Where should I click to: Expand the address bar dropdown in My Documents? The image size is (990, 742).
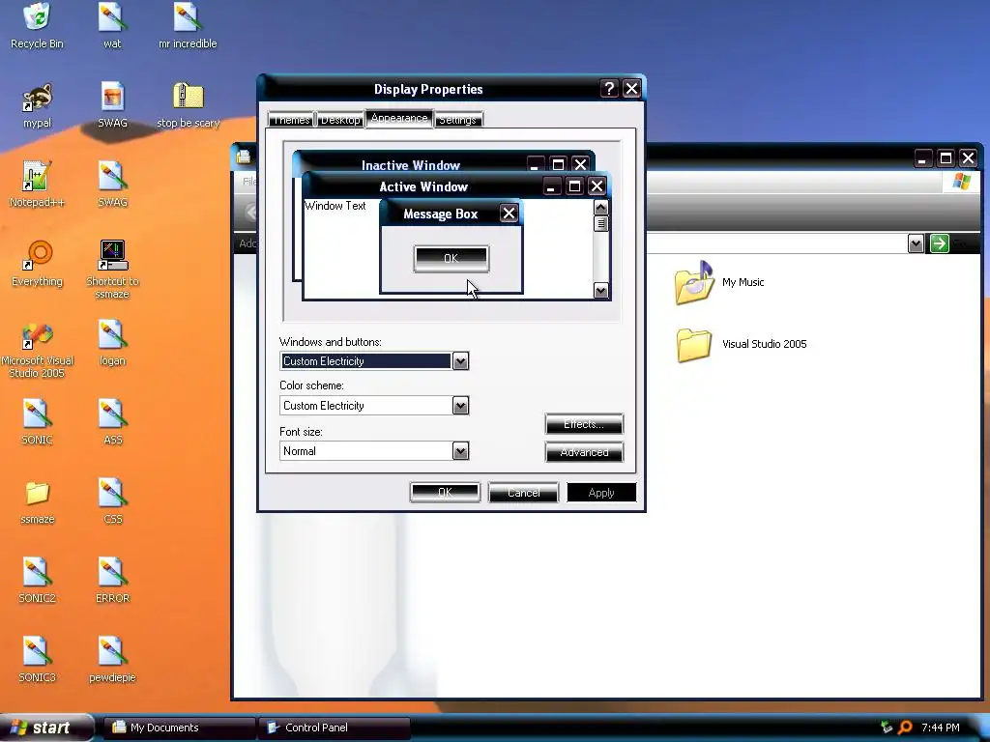point(916,243)
